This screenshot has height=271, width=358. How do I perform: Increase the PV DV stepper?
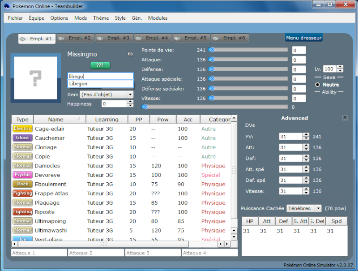(x=306, y=135)
